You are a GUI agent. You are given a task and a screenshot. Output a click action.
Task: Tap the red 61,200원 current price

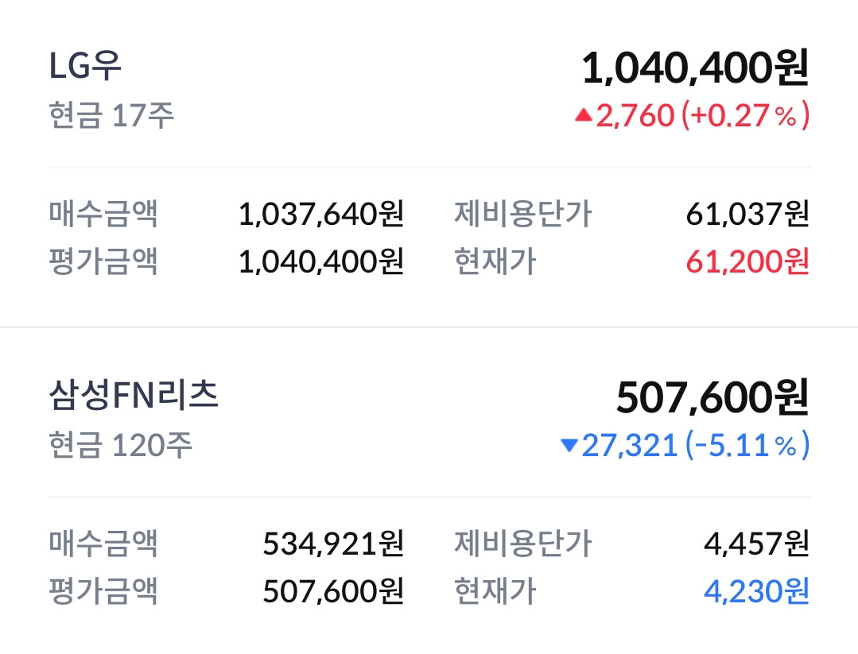click(747, 261)
